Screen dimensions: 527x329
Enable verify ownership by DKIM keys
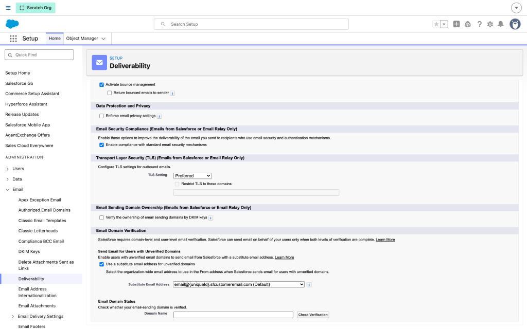pos(101,217)
